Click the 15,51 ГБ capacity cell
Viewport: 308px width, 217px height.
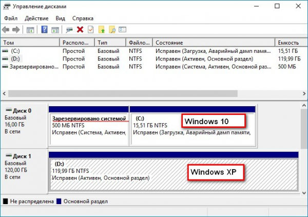pyautogui.click(x=288, y=51)
